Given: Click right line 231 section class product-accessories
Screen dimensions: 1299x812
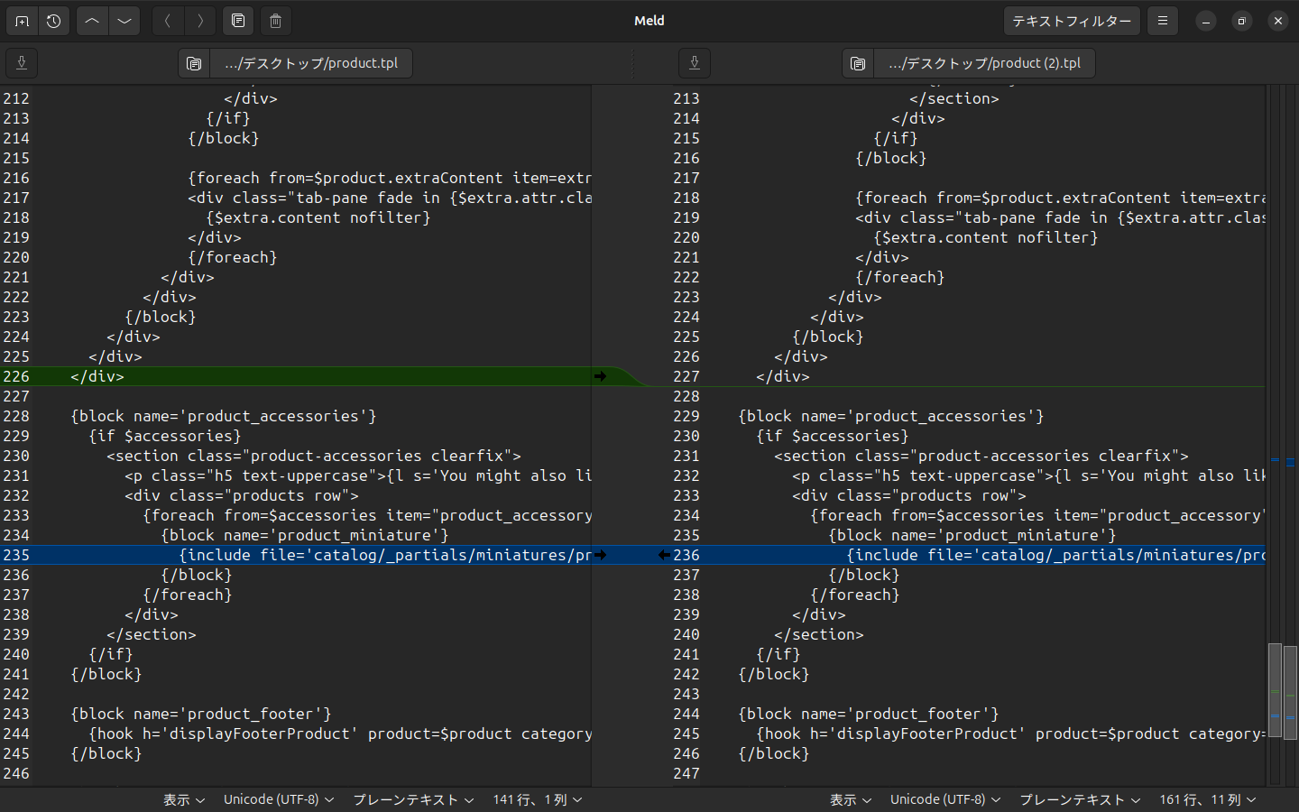Looking at the screenshot, I should point(981,456).
